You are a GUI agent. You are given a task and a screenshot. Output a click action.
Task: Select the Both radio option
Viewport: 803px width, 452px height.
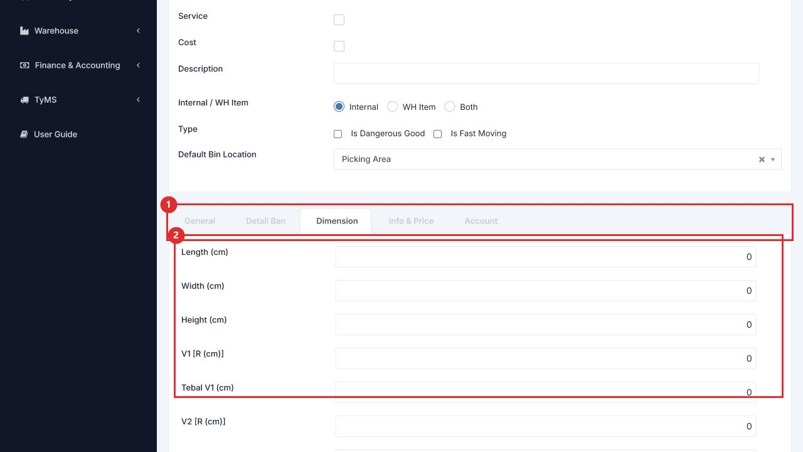(449, 107)
